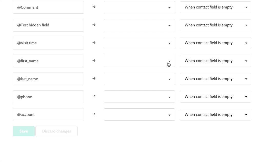Open the mapping dropdown for @first_name

(139, 61)
